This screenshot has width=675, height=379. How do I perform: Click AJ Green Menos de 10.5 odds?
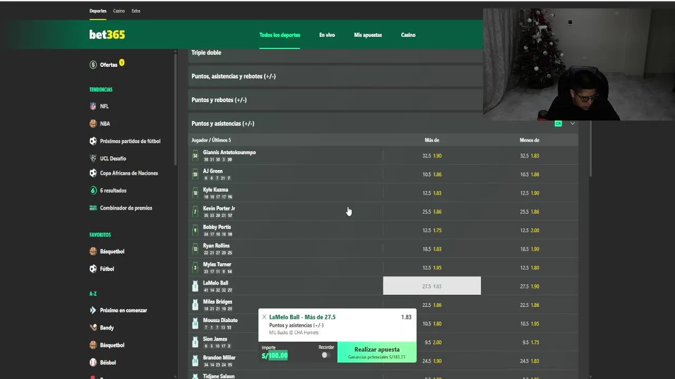tap(529, 174)
